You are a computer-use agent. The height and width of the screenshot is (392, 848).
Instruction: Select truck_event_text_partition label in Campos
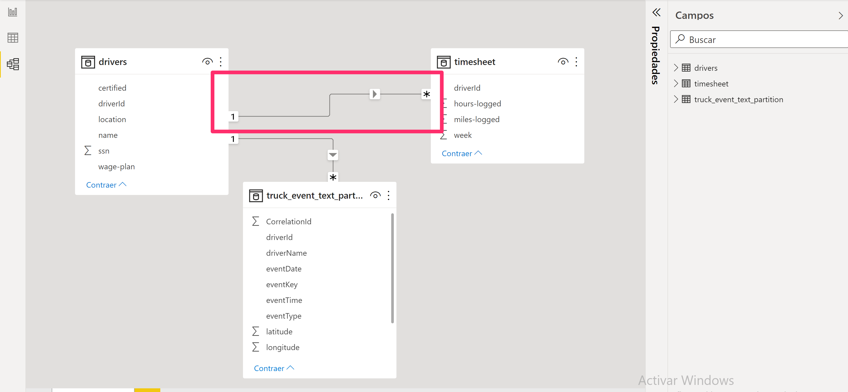(739, 99)
